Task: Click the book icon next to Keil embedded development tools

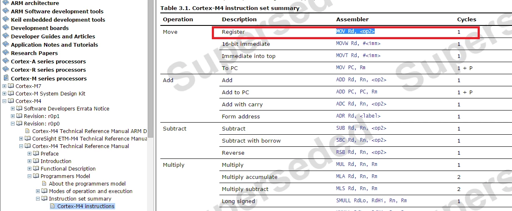Action: pos(6,20)
